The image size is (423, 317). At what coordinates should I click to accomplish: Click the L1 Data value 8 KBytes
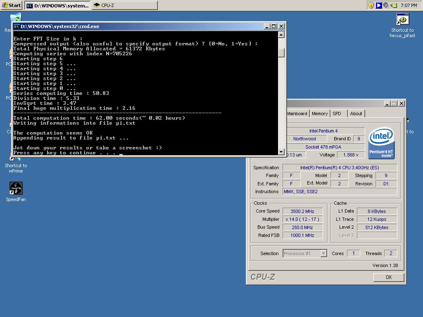[x=377, y=211]
